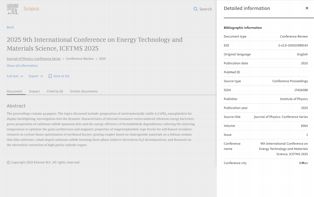314x197 pixels.
Task: Click the Elsevier tree logo
Action: (13, 9)
